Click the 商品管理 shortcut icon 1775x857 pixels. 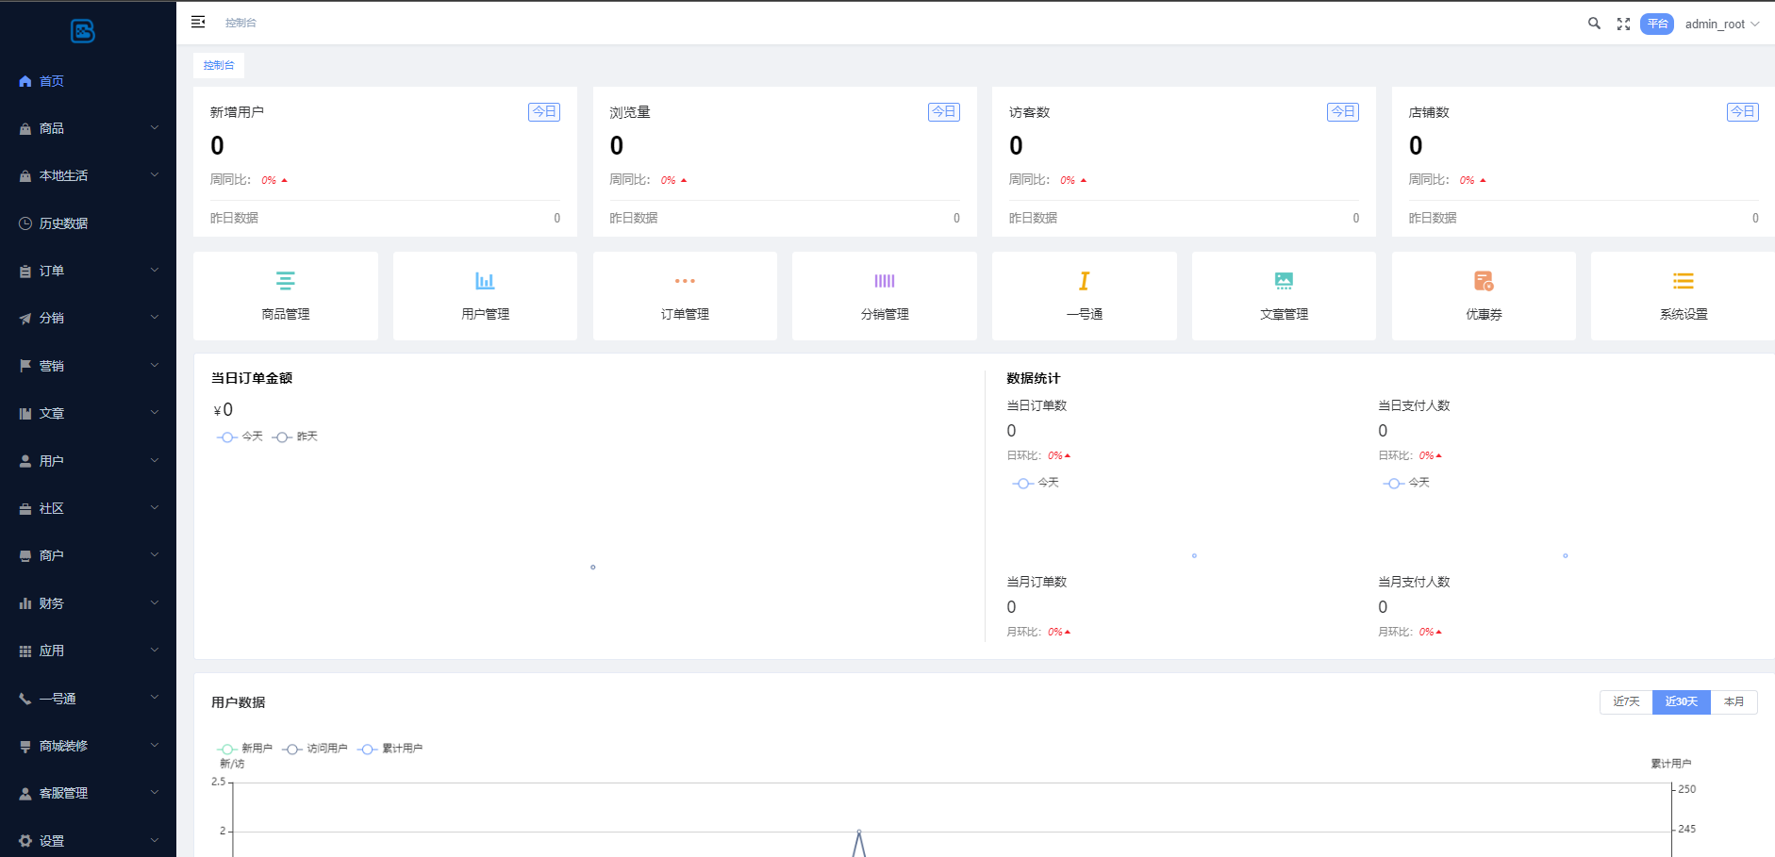(x=285, y=280)
